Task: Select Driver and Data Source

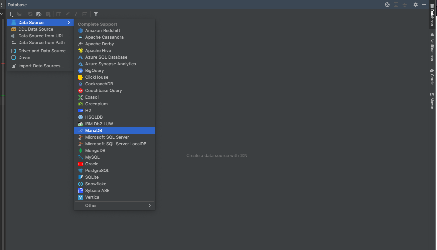Action: 40,51
